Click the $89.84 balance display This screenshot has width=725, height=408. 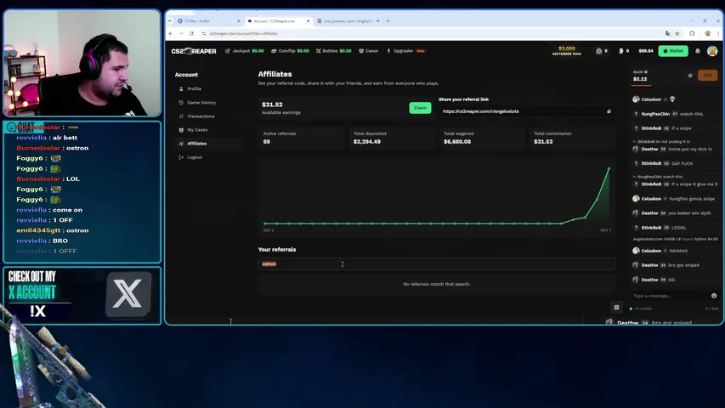(x=646, y=51)
